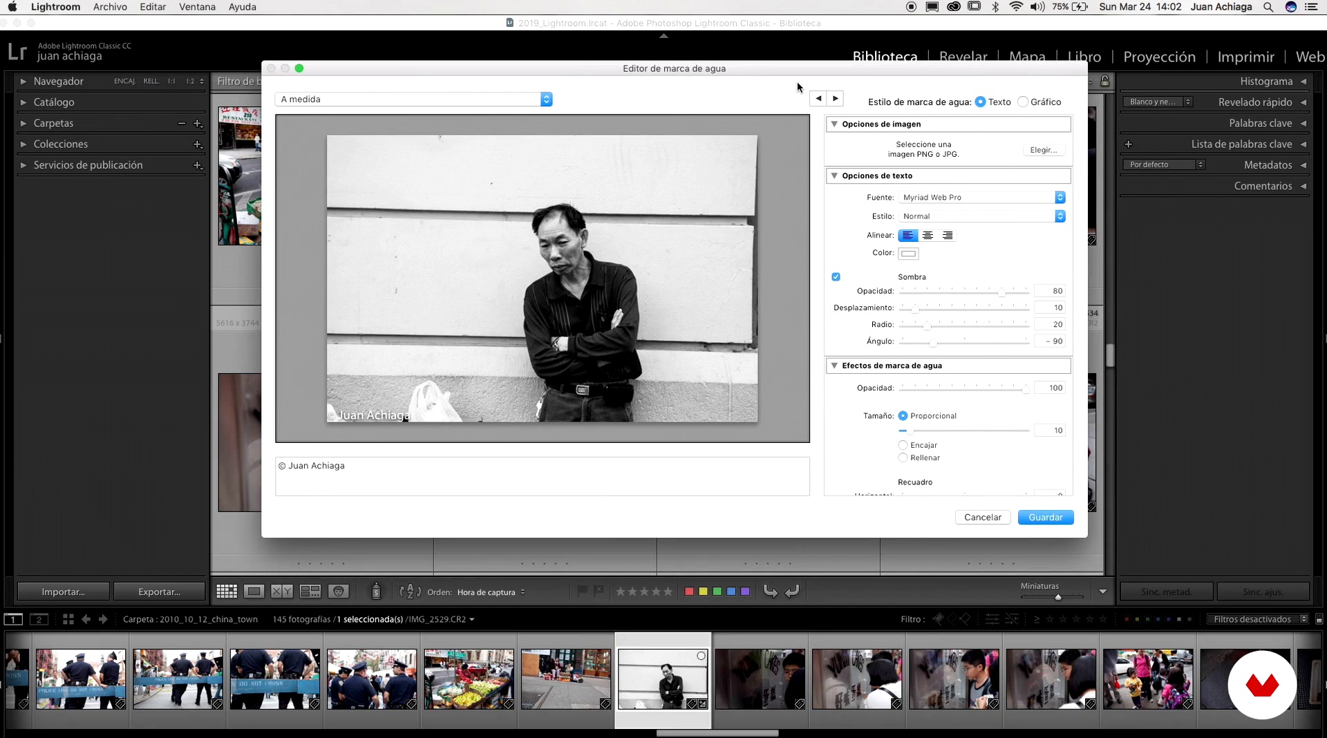The width and height of the screenshot is (1327, 738).
Task: Open A medida preset dropdown
Action: point(413,100)
